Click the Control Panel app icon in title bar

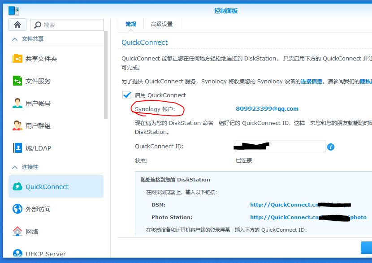[x=13, y=11]
